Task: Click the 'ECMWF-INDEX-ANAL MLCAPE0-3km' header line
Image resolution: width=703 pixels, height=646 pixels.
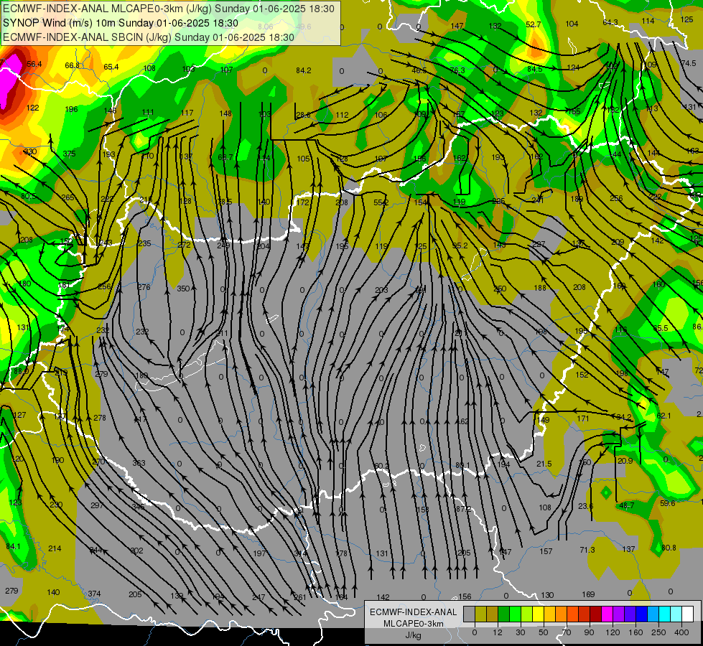Action: (x=169, y=9)
